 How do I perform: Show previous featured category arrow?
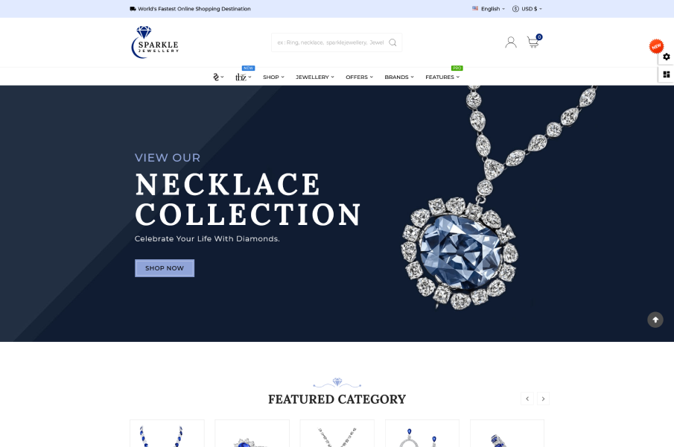coord(527,399)
